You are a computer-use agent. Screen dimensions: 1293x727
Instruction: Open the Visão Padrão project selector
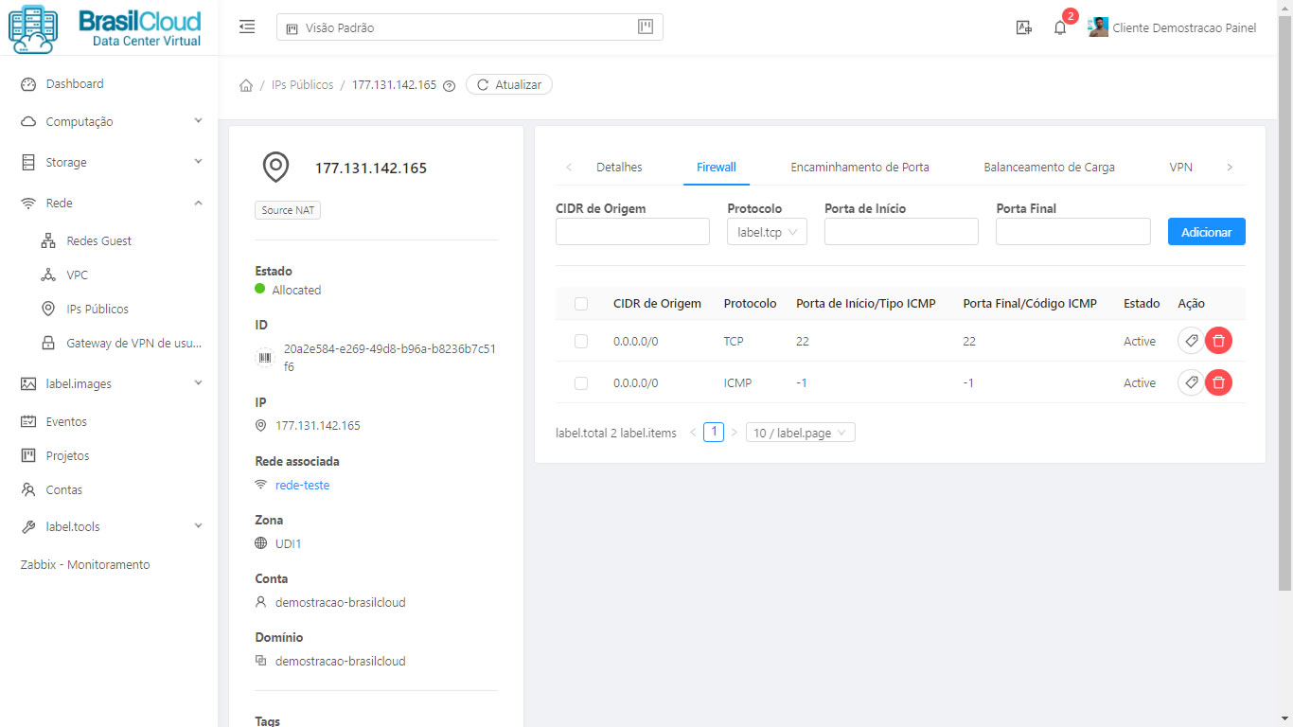469,27
